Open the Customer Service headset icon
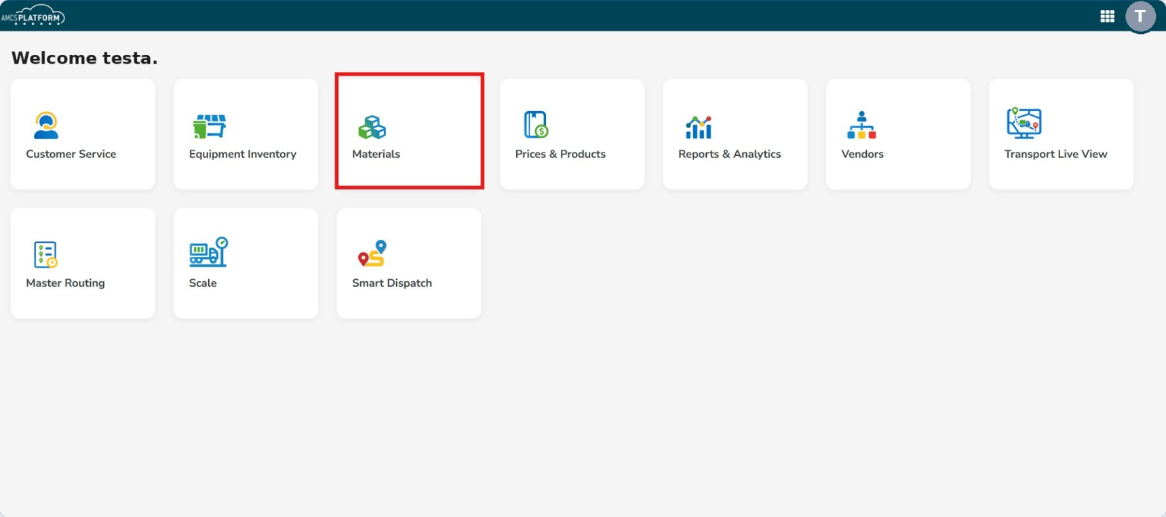This screenshot has height=517, width=1166. (x=45, y=125)
